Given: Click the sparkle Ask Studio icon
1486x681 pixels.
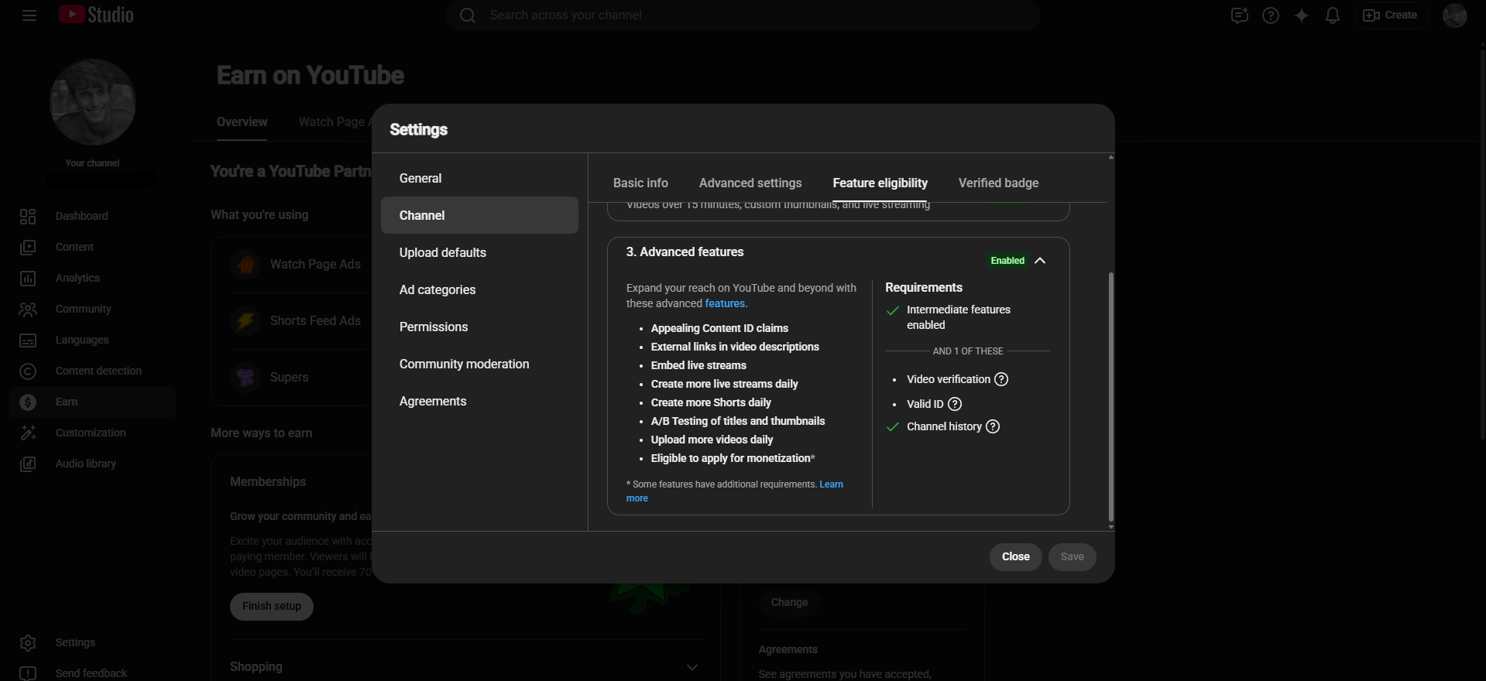Looking at the screenshot, I should [x=1302, y=15].
